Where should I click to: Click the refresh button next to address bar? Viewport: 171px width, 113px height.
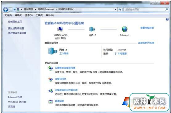120,10
